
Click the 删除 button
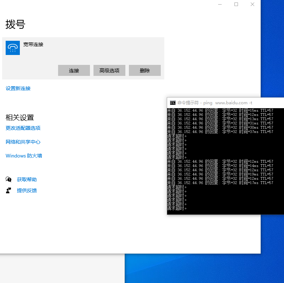(x=145, y=70)
